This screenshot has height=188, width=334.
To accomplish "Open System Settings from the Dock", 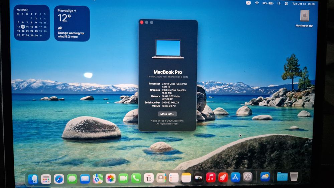I will [x=247, y=177].
